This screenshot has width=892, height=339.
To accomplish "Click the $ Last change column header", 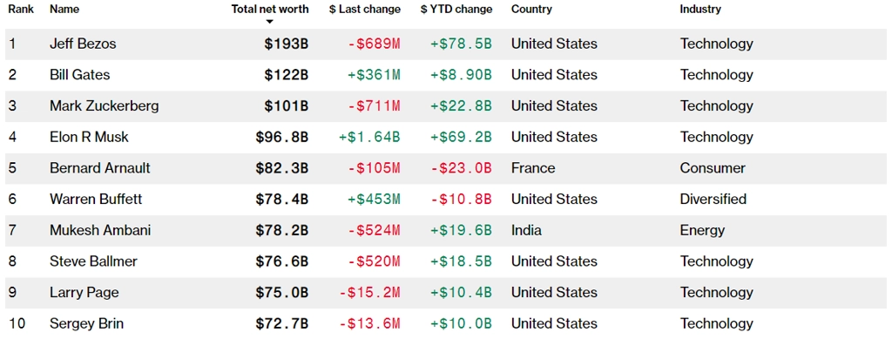I will [365, 9].
